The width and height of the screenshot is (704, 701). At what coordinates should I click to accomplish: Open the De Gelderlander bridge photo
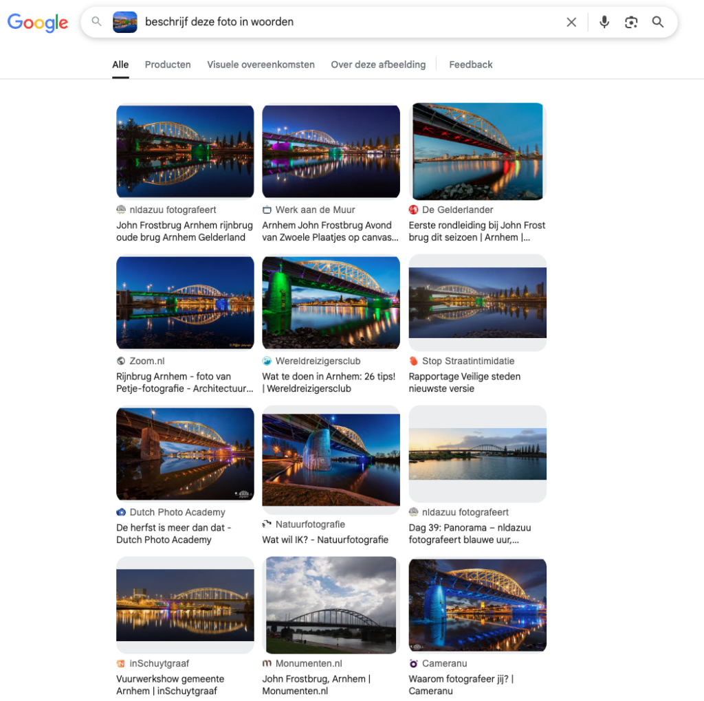click(x=477, y=151)
